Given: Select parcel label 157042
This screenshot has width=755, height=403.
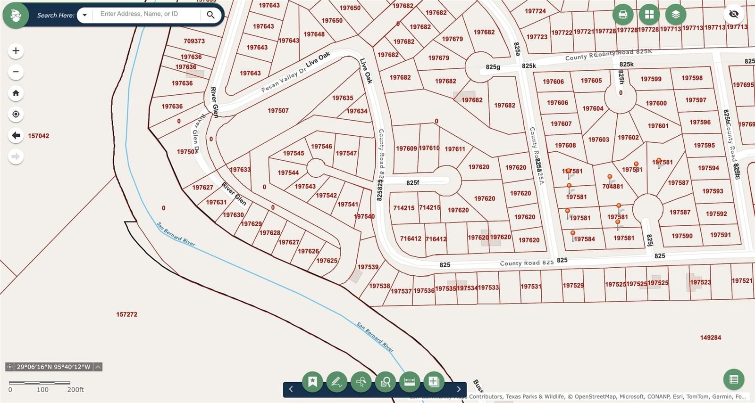Looking at the screenshot, I should (38, 136).
